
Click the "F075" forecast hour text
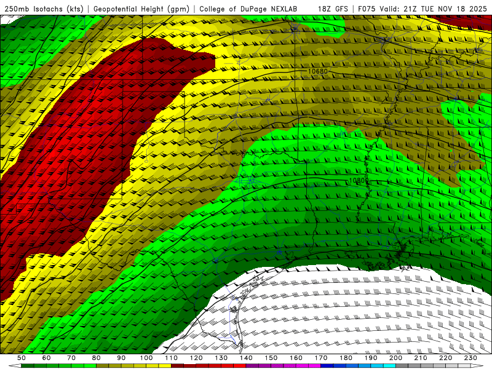pyautogui.click(x=367, y=9)
